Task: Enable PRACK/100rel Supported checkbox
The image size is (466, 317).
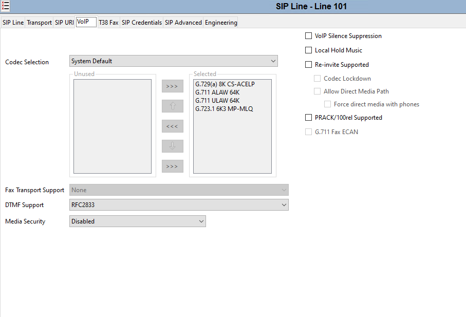Action: coord(308,118)
